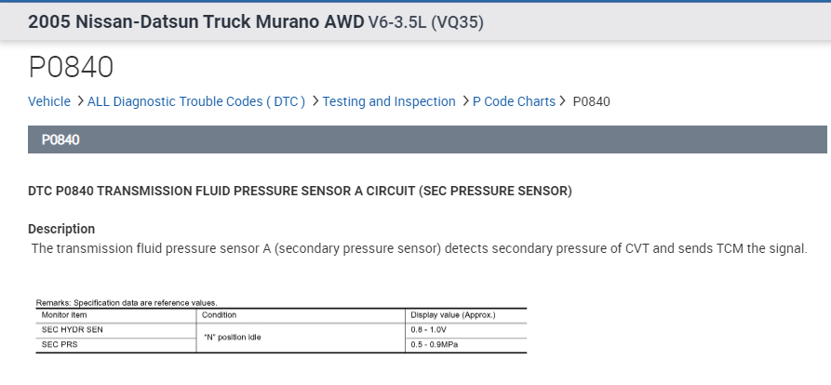Image resolution: width=831 pixels, height=385 pixels.
Task: Click the secondary pressure sensor description paragraph
Action: coord(419,248)
